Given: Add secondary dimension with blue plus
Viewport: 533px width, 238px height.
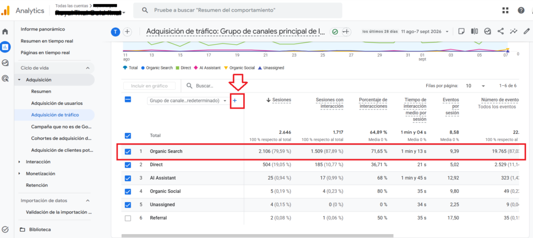Looking at the screenshot, I should tap(235, 100).
